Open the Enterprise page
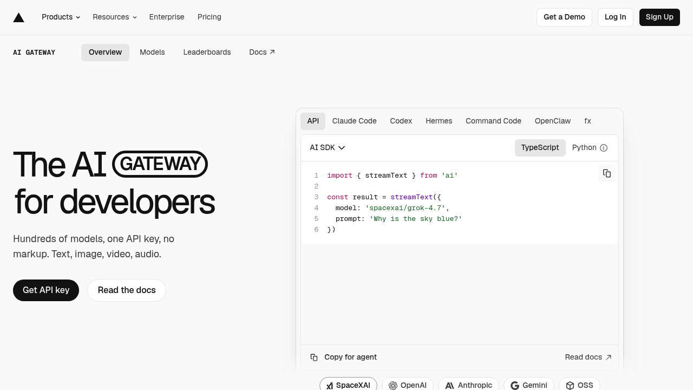This screenshot has height=390, width=693. (167, 17)
